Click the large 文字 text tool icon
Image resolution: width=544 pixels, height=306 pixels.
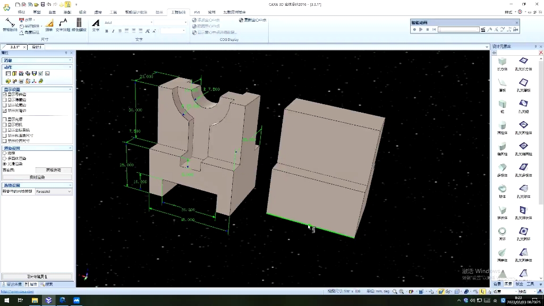click(x=96, y=24)
